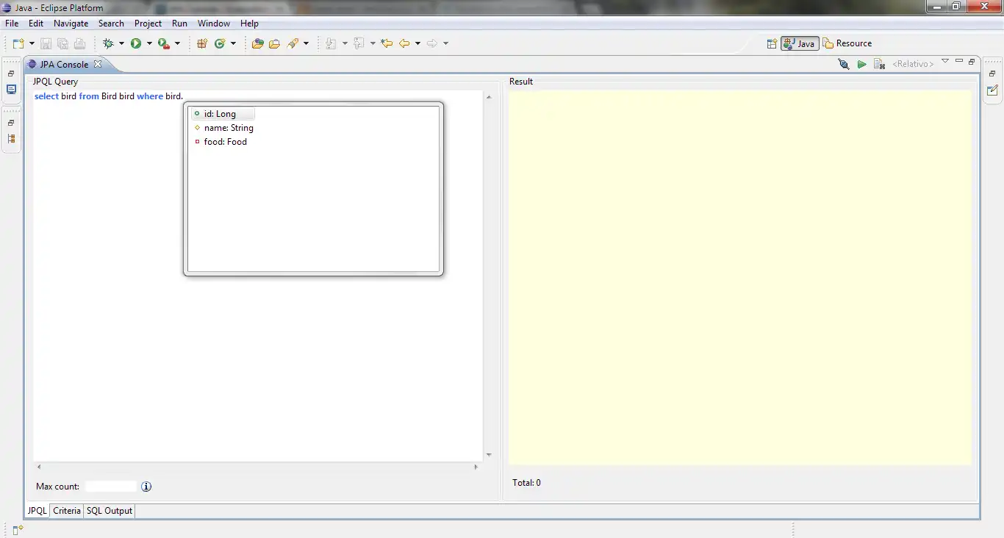Screen dimensions: 1004x538
Task: Switch to the SQL Output bottom tab
Action: 110,511
